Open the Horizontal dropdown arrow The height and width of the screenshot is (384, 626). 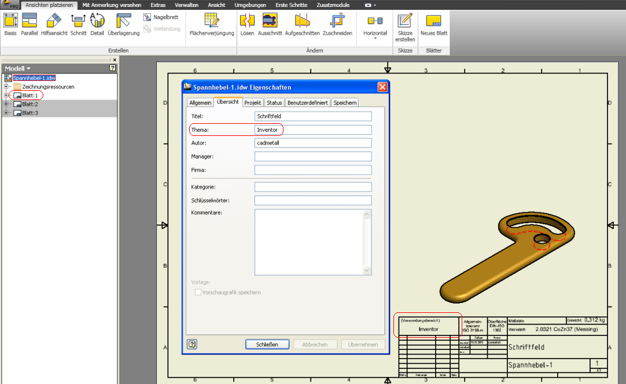(375, 38)
